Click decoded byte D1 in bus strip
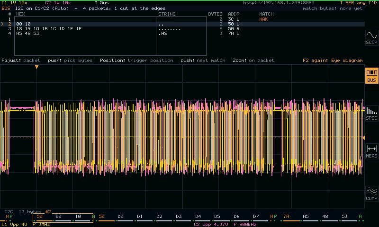 (x=140, y=217)
